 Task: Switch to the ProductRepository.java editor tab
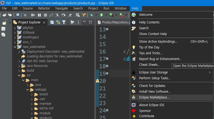point(114,22)
